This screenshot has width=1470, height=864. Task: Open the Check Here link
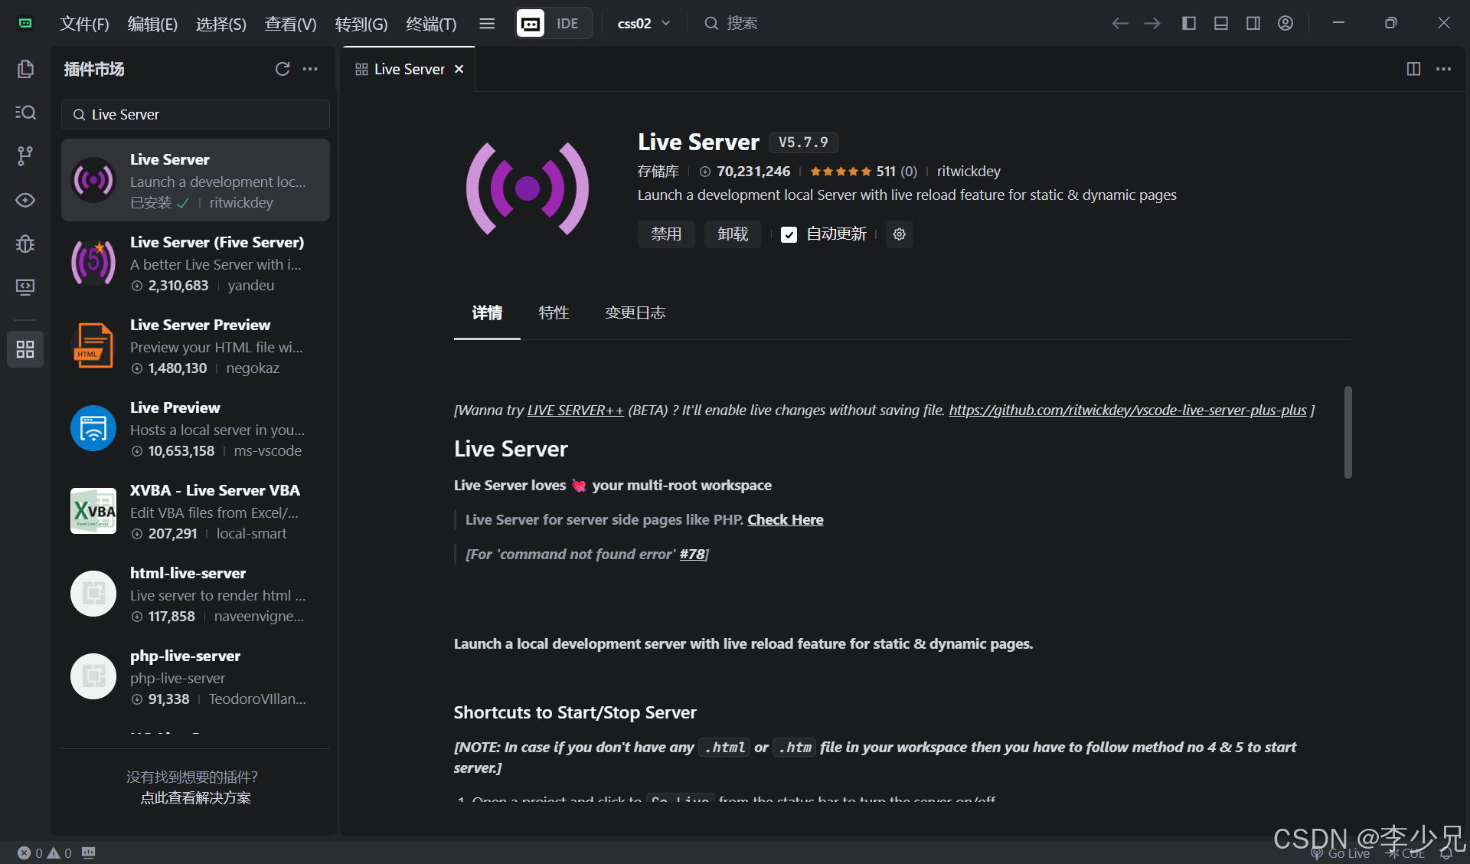click(785, 519)
